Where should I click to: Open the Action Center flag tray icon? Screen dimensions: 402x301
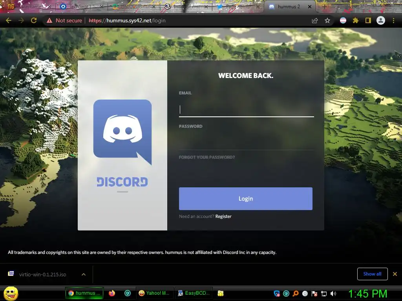click(x=314, y=294)
